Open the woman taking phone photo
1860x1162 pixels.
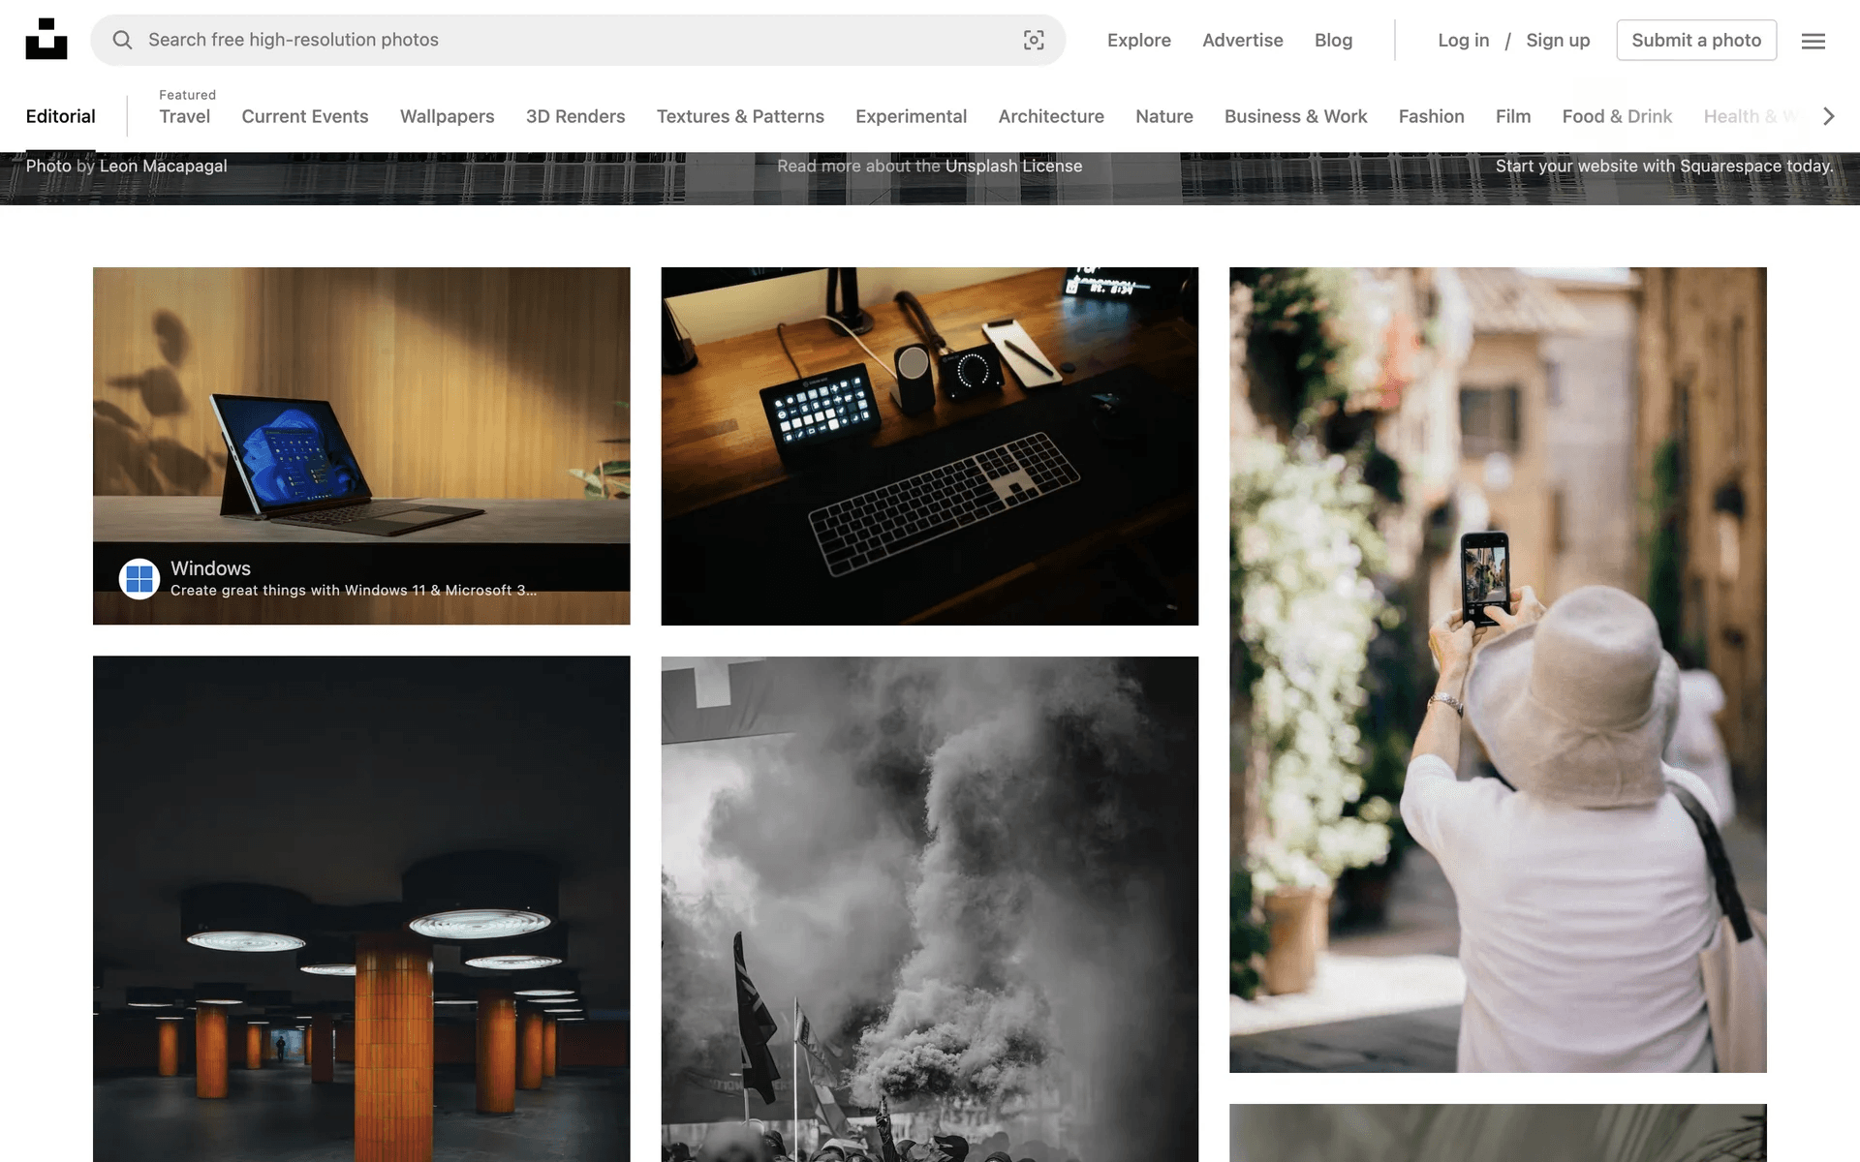pyautogui.click(x=1497, y=668)
